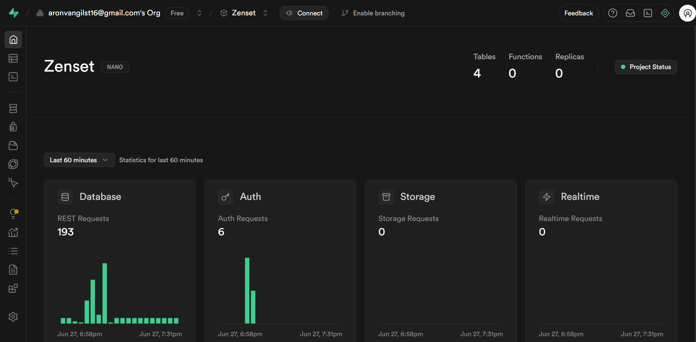Click the Connect button
The image size is (696, 342).
[304, 13]
